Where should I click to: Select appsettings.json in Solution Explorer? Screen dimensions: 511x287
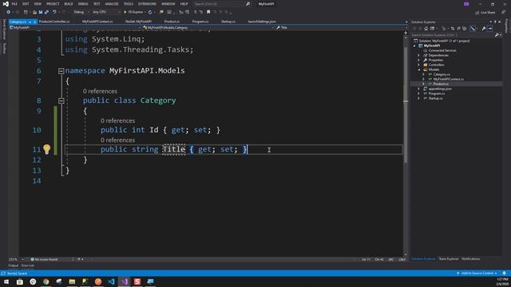coord(440,88)
